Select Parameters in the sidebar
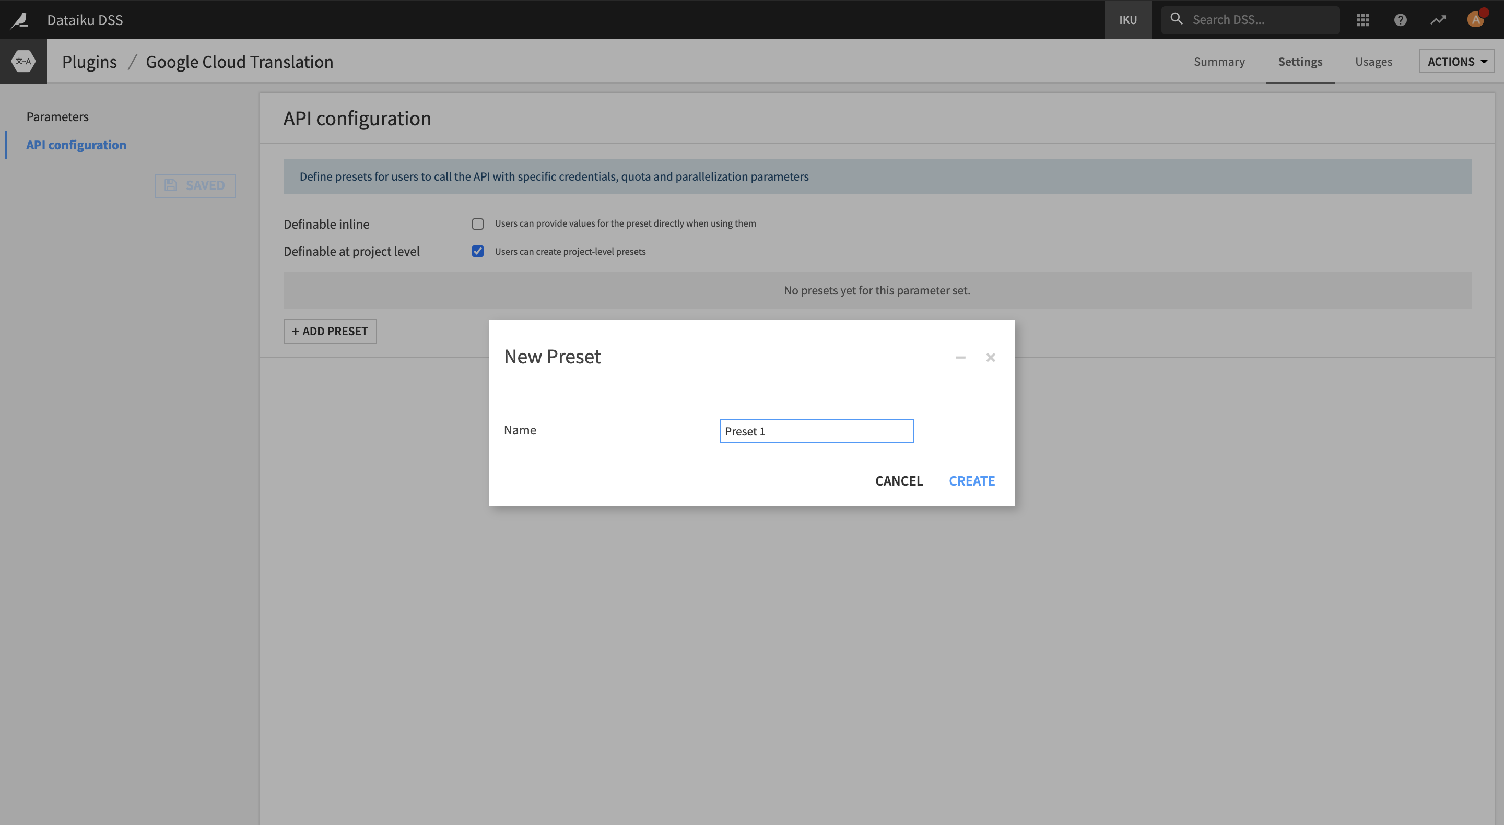The width and height of the screenshot is (1504, 825). (57, 116)
